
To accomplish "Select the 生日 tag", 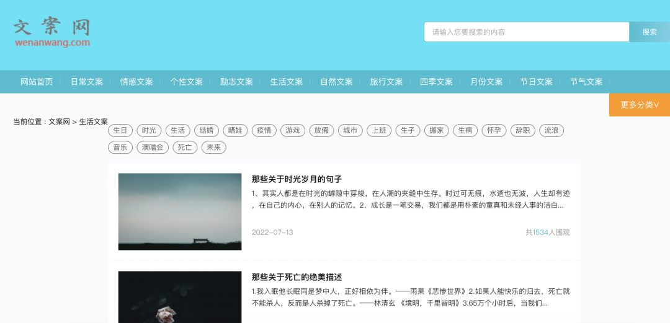I will 120,130.
